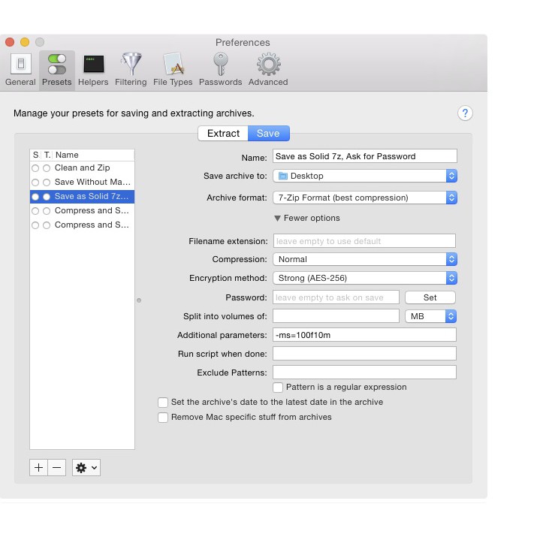Open the Passwords key icon pane
This screenshot has width=537, height=537.
click(220, 69)
